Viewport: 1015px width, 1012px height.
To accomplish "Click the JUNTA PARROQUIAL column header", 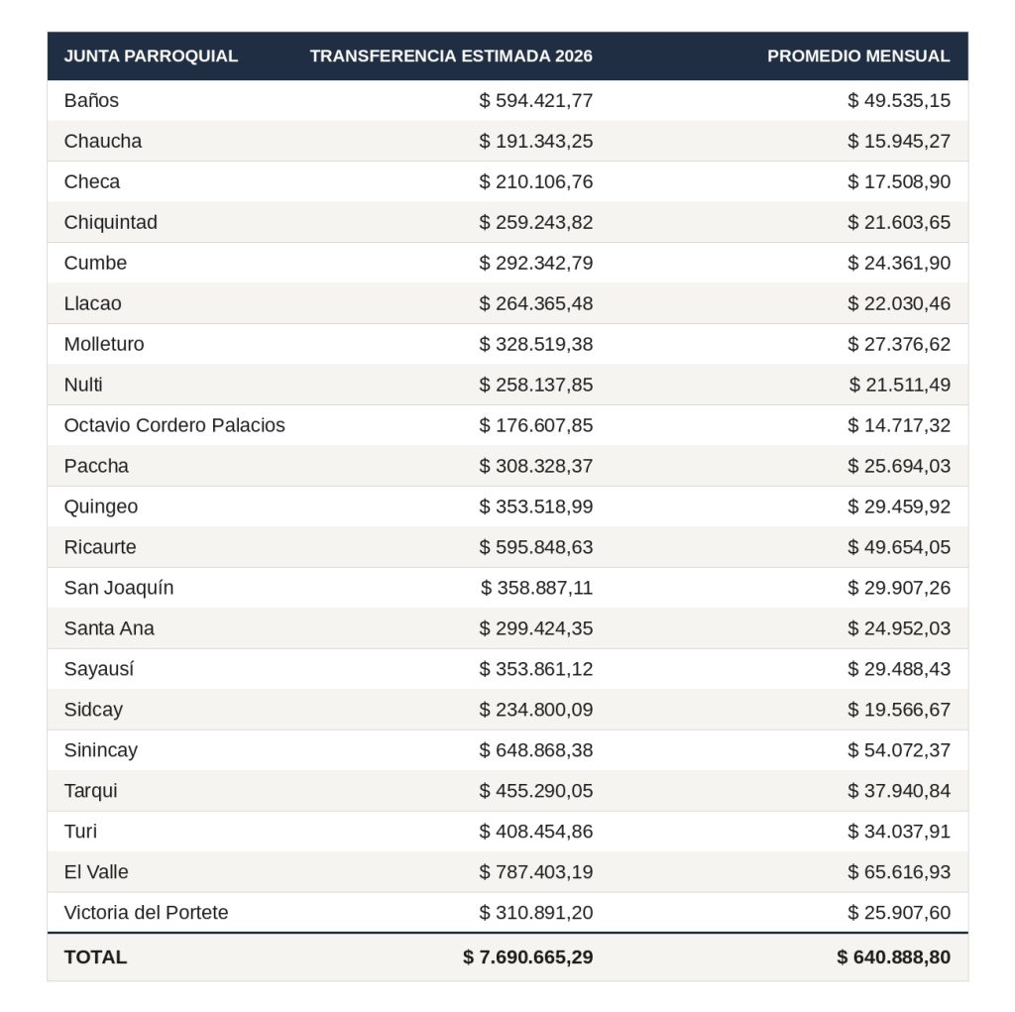I will click(x=151, y=56).
